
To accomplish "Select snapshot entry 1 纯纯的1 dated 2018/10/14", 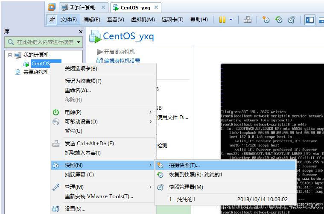I will (226, 199).
